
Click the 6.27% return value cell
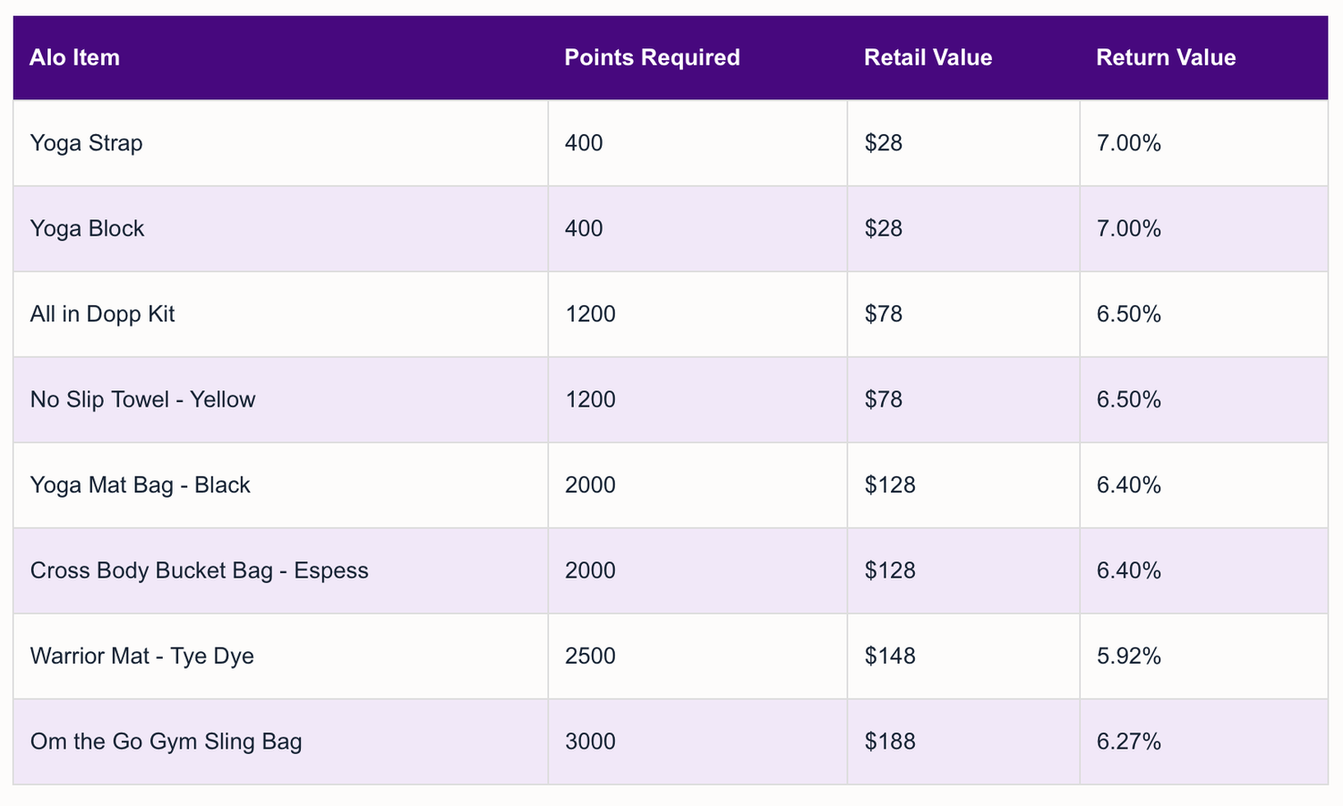(1129, 742)
